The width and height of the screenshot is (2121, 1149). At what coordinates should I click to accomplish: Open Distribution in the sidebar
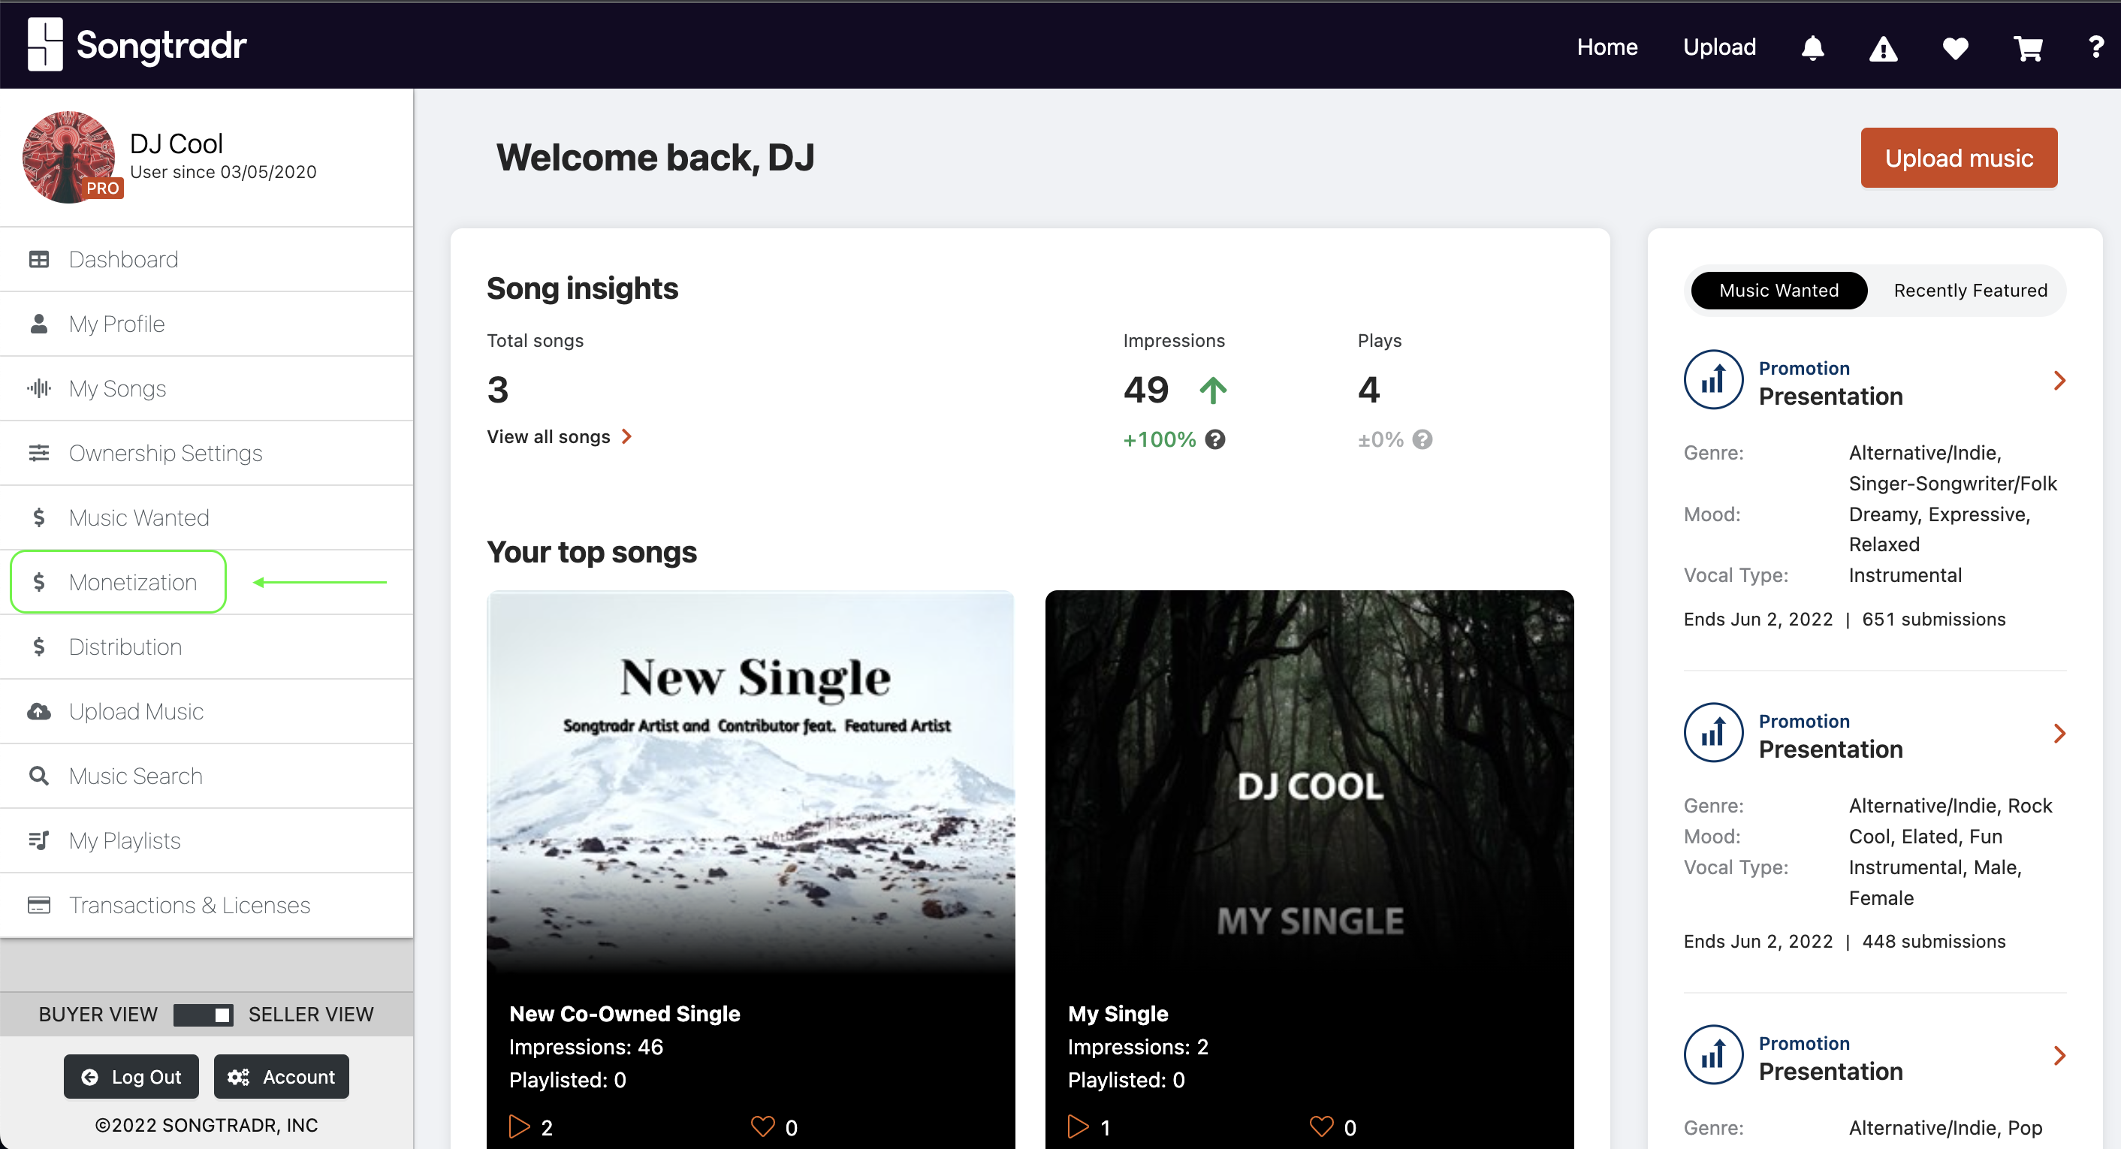pos(207,647)
